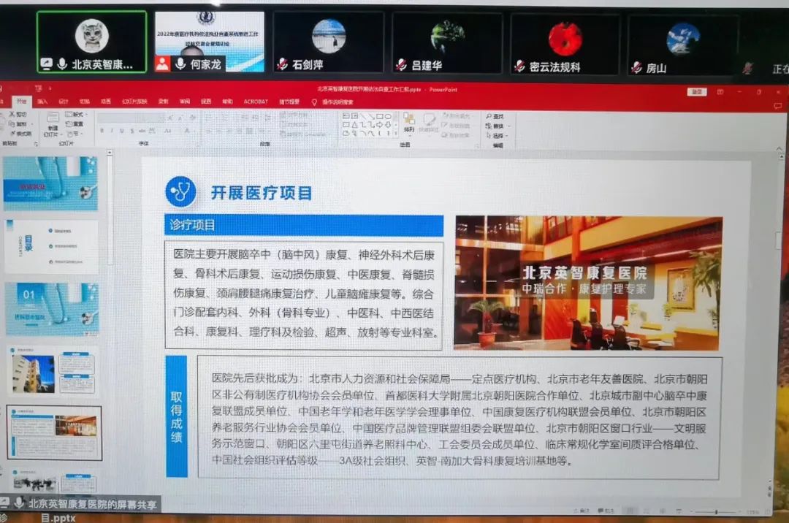Select the 北京英智康 participant tile
This screenshot has width=789, height=523.
tap(91, 42)
